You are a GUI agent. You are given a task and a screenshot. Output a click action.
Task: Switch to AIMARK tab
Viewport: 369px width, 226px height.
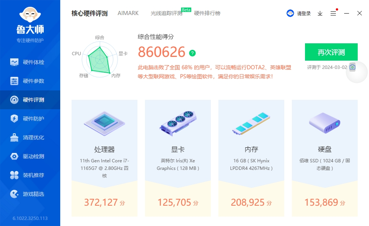(128, 13)
